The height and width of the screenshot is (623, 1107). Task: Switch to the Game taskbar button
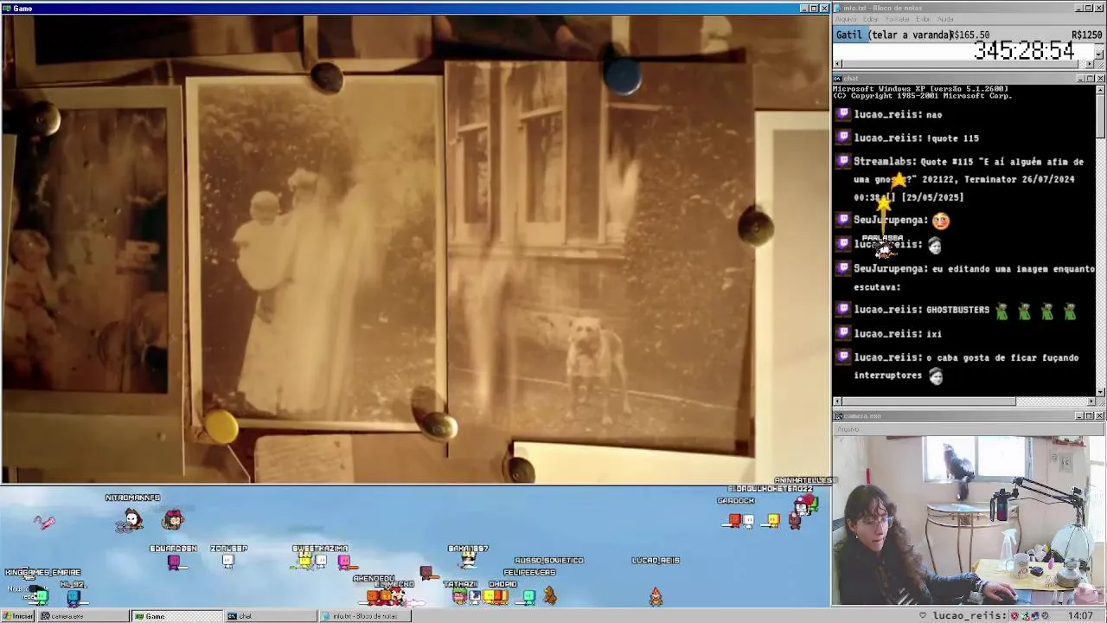[176, 616]
